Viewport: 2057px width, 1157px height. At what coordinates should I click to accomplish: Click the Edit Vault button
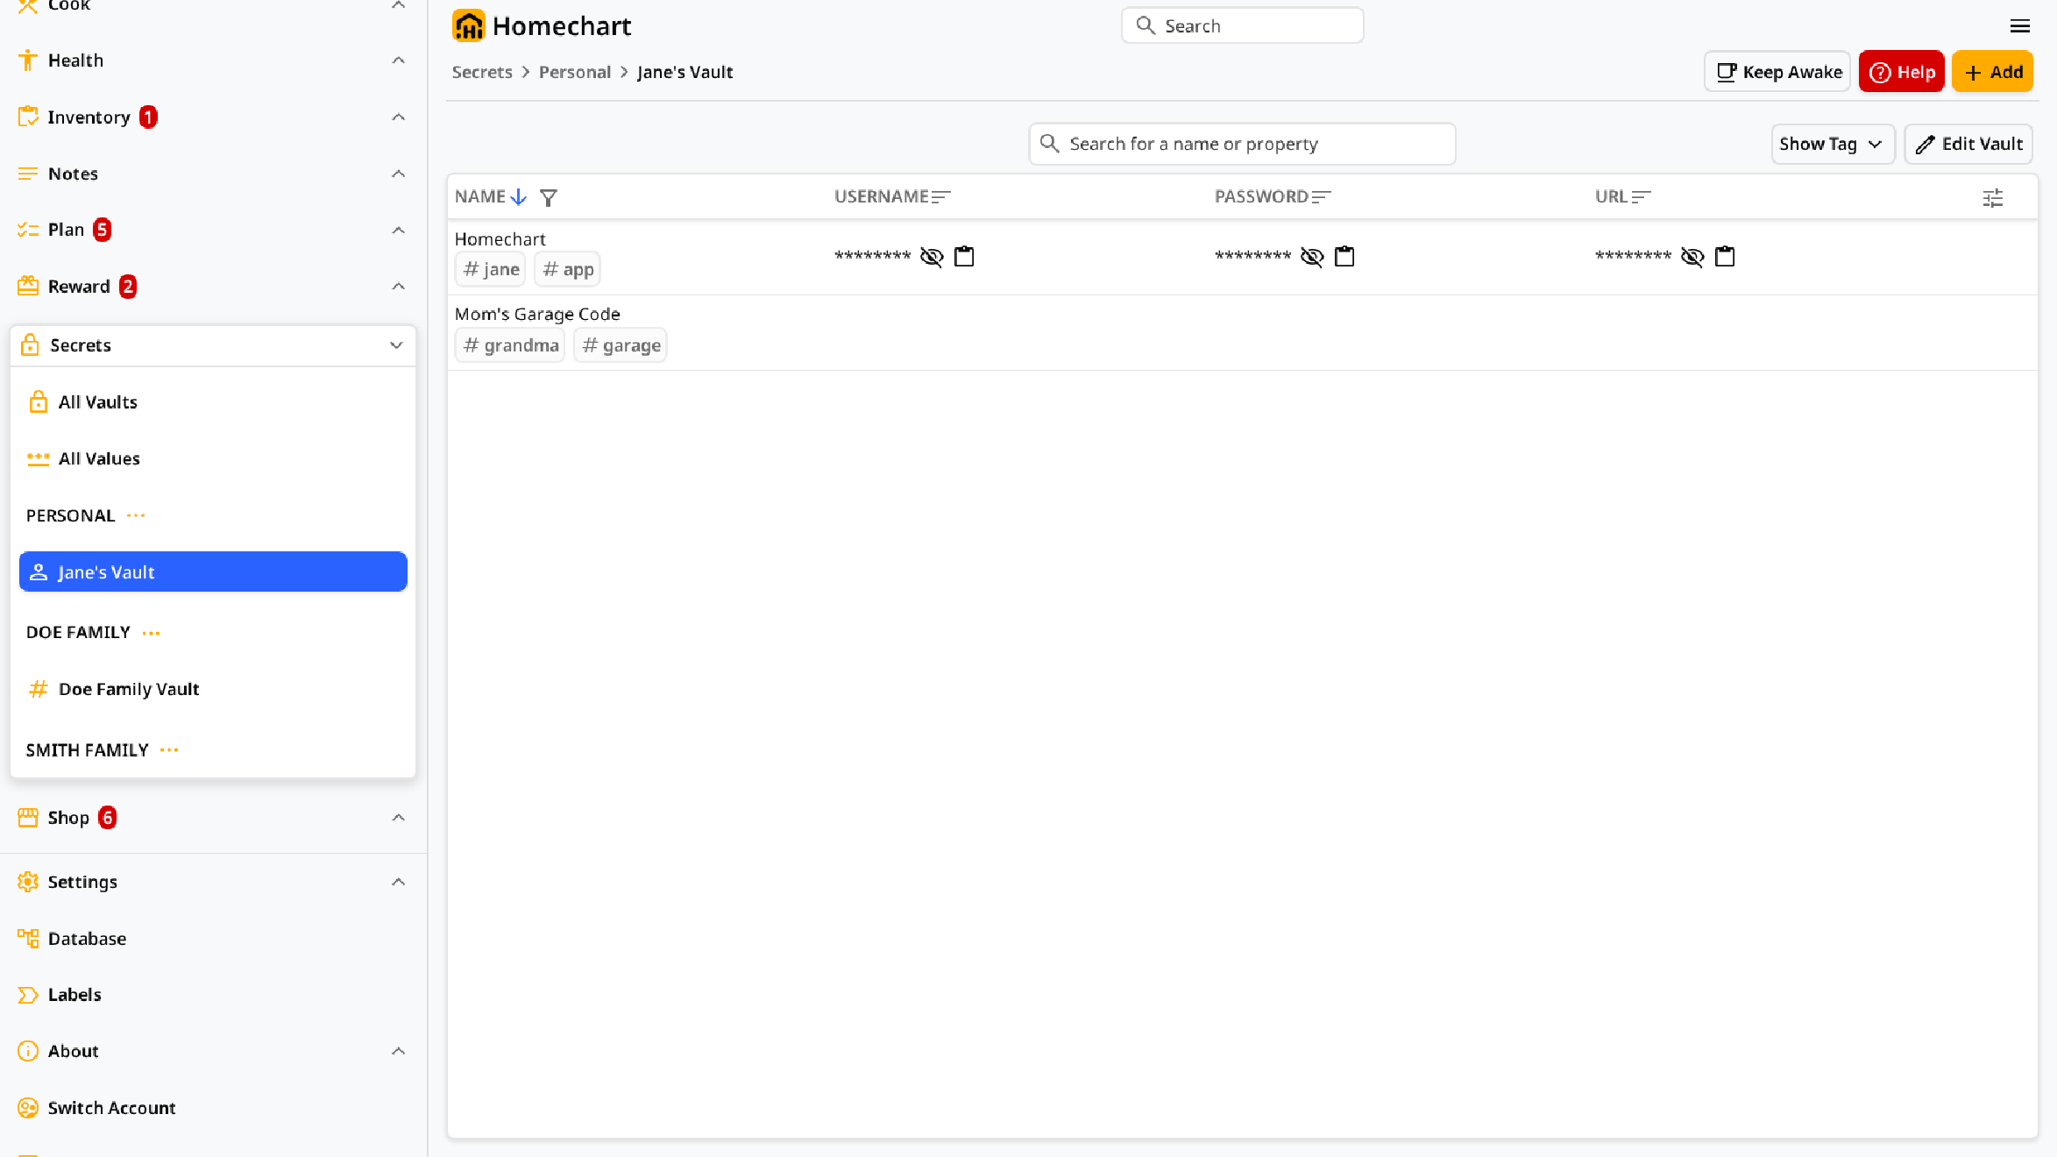[x=1968, y=144]
